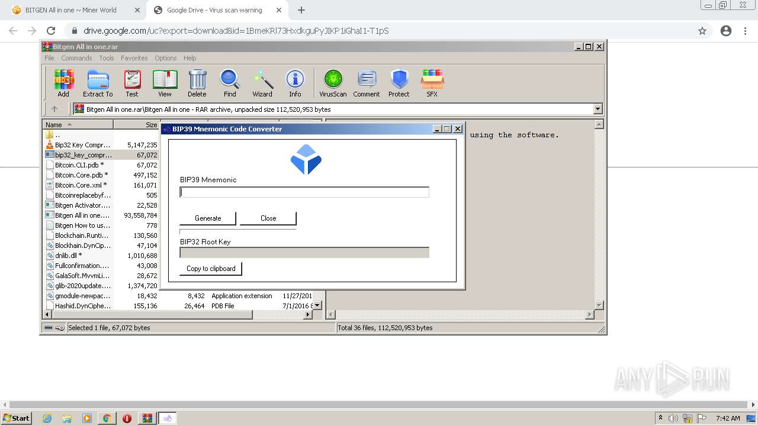Click the file list right scroll arrow
Screen dimensions: 758x426
(x=307, y=315)
